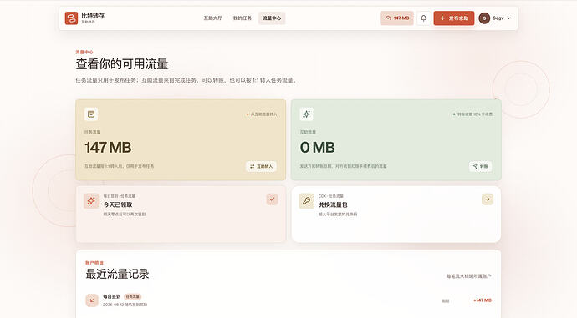This screenshot has height=318, width=577.
Task: Click the +147 MB record amount
Action: click(x=482, y=300)
